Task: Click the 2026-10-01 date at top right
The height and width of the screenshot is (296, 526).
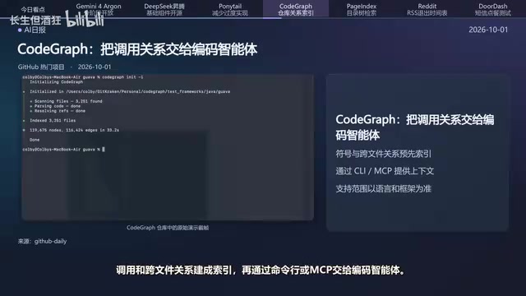Action: click(x=488, y=30)
